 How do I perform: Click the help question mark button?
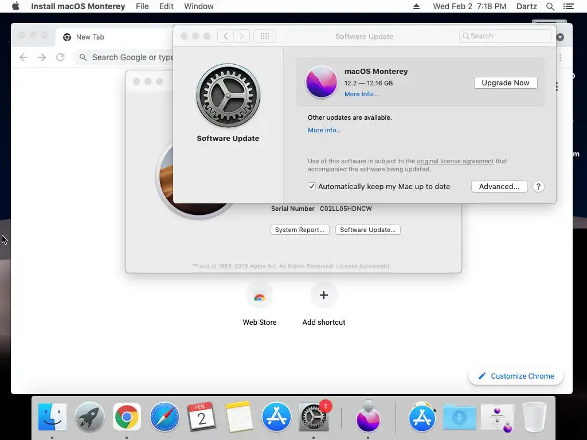coord(538,186)
